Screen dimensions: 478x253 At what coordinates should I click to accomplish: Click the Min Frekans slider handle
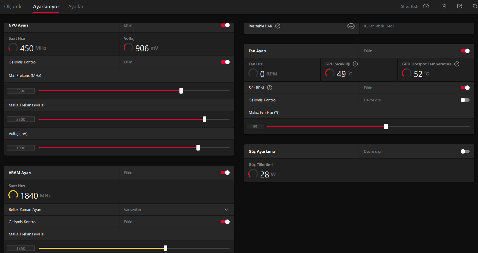pyautogui.click(x=181, y=91)
